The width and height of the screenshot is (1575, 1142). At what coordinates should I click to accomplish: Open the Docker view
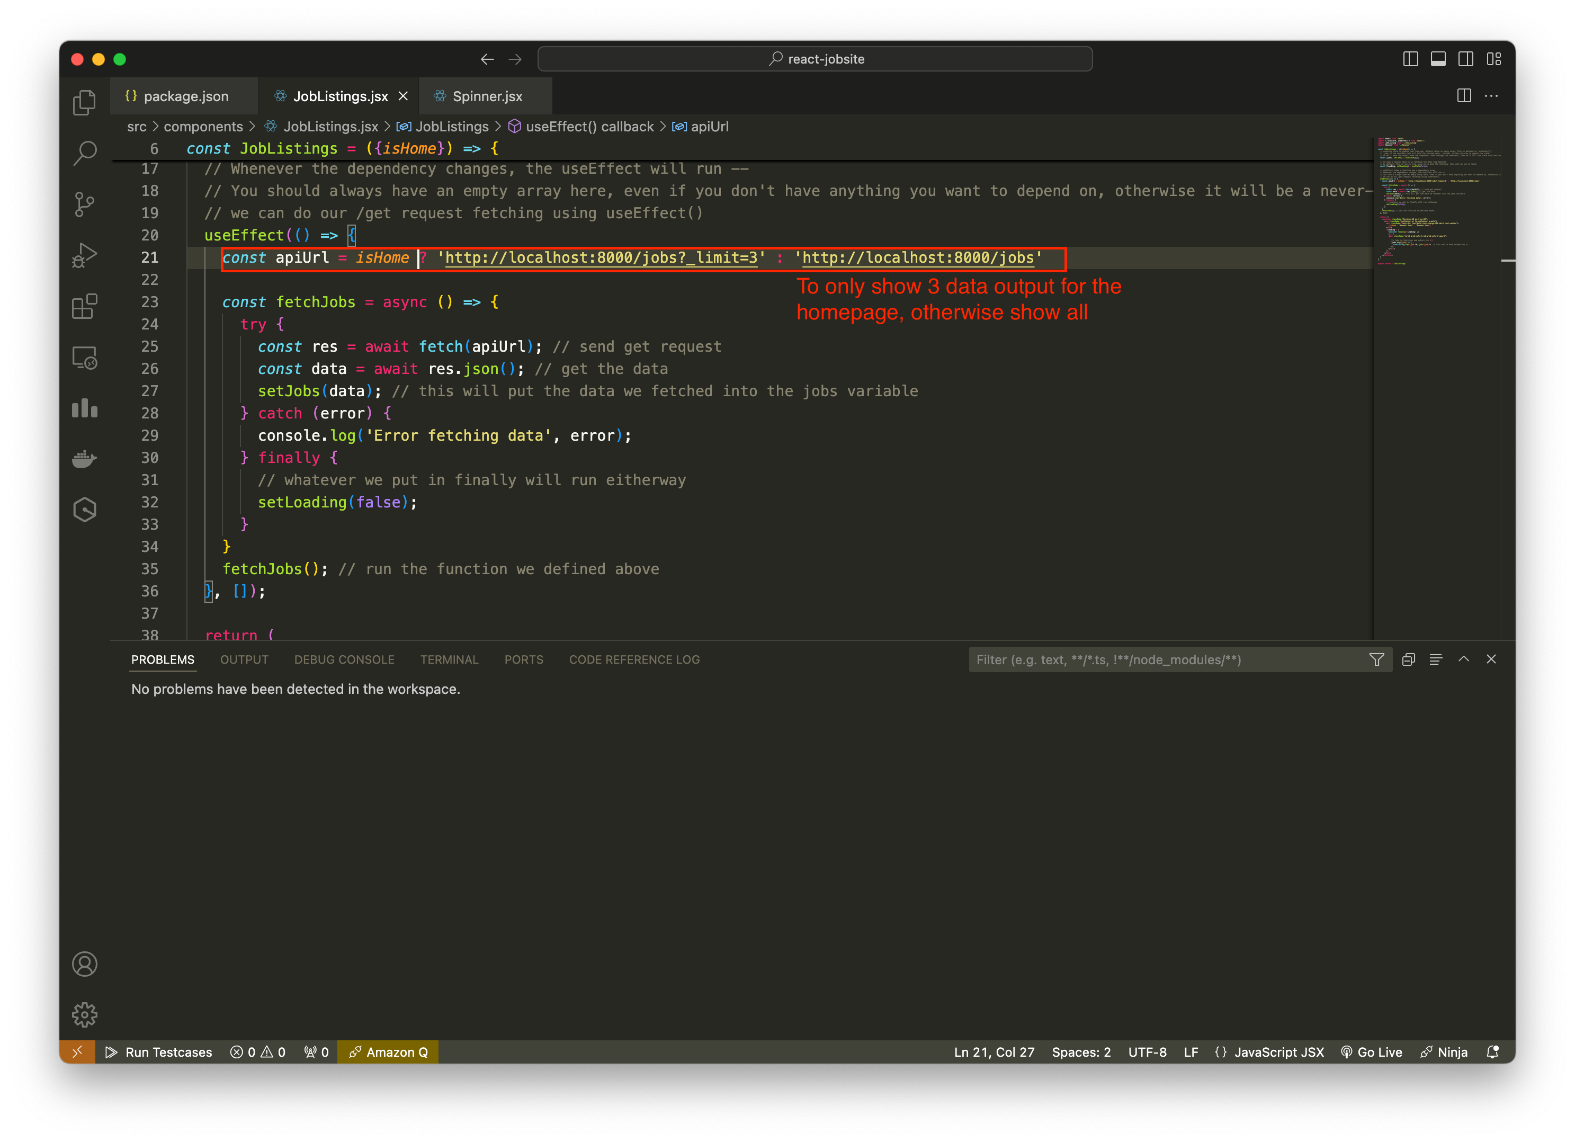(85, 459)
